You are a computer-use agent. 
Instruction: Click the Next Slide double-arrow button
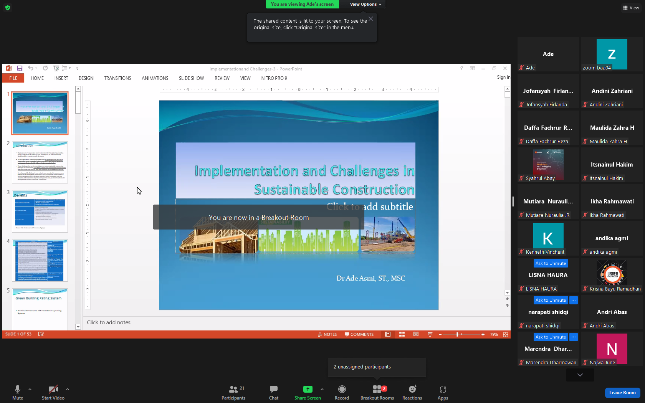point(507,306)
